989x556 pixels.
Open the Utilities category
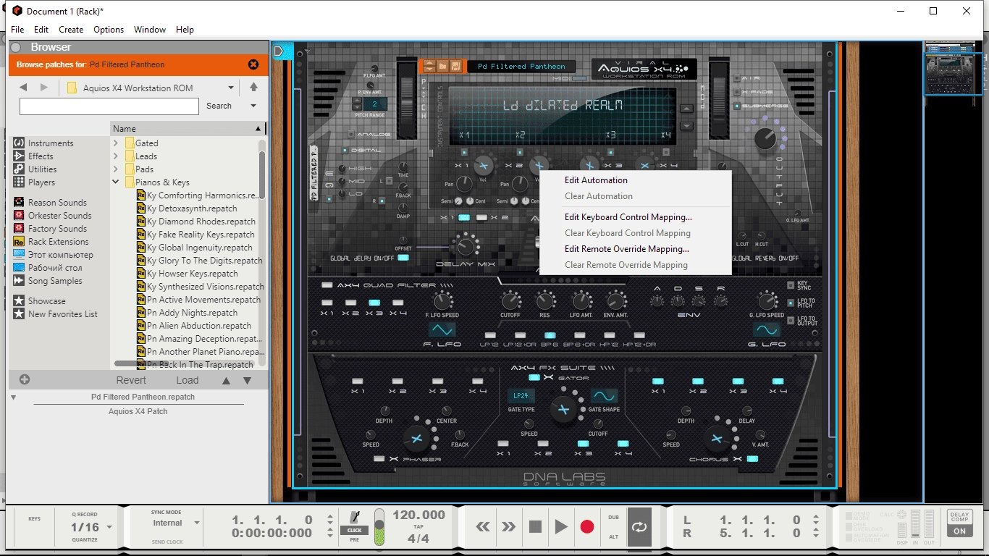point(35,169)
